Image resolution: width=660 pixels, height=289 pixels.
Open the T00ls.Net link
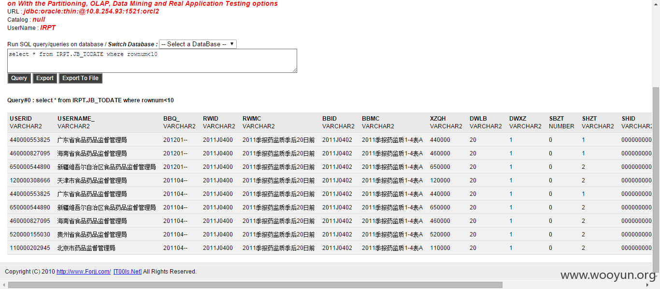pos(128,272)
